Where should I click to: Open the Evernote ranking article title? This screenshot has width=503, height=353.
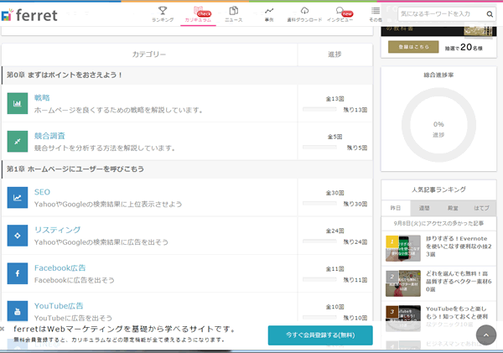coord(459,247)
